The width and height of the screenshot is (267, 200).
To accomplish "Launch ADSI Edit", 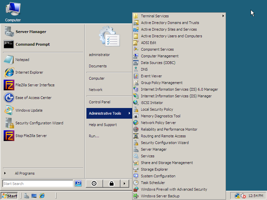I will click(179, 43).
